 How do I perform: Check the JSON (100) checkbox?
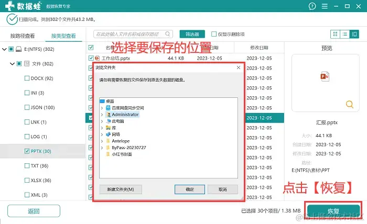click(27, 107)
